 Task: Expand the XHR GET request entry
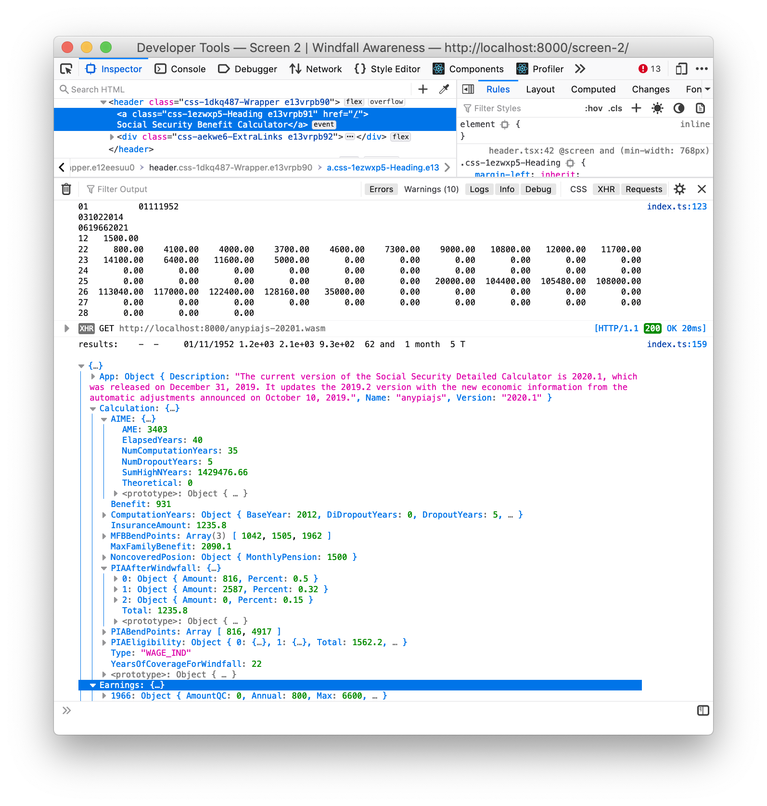(x=66, y=328)
